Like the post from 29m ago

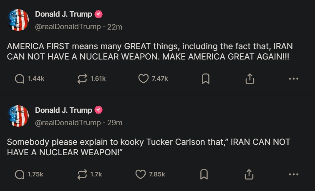point(141,174)
